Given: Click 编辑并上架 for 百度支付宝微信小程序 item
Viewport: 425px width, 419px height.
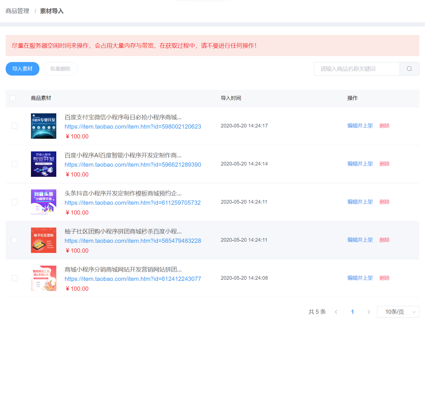Looking at the screenshot, I should point(360,126).
